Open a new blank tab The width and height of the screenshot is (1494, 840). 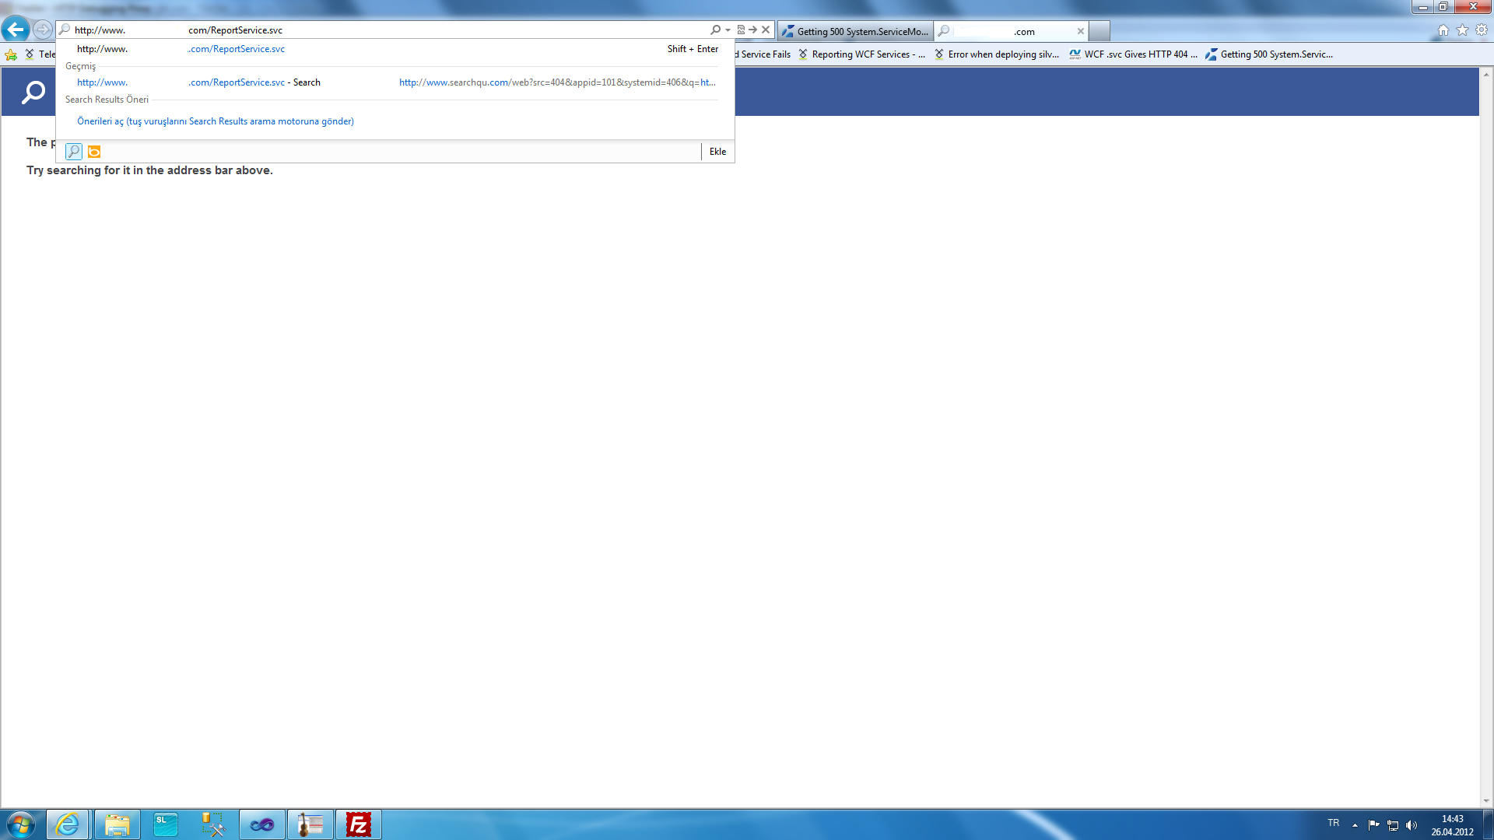[x=1099, y=31]
